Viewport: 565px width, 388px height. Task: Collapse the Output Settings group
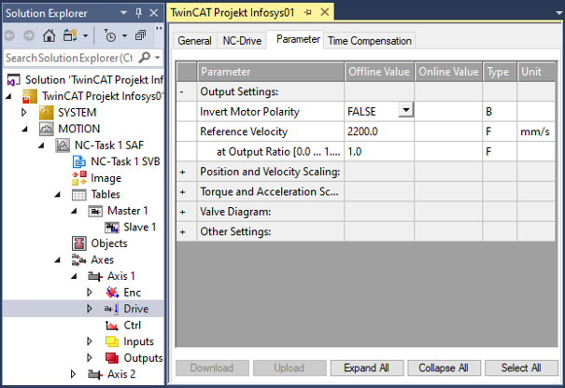[181, 92]
